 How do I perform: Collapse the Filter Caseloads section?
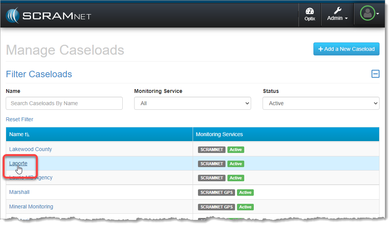pos(375,74)
